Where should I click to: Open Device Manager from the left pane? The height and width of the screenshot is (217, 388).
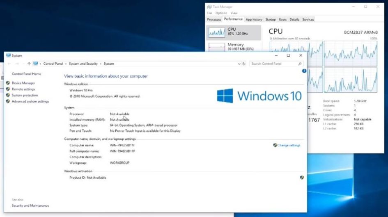point(23,83)
